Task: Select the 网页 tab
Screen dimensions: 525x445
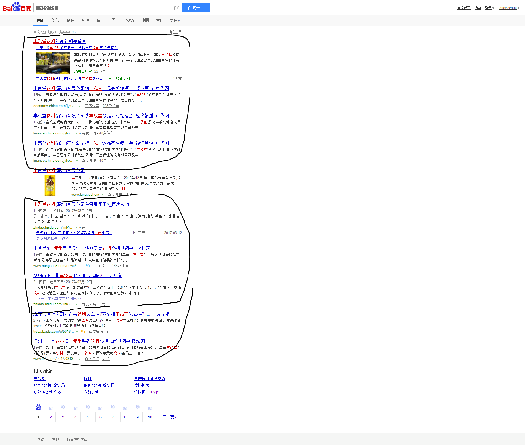Action: coord(41,20)
